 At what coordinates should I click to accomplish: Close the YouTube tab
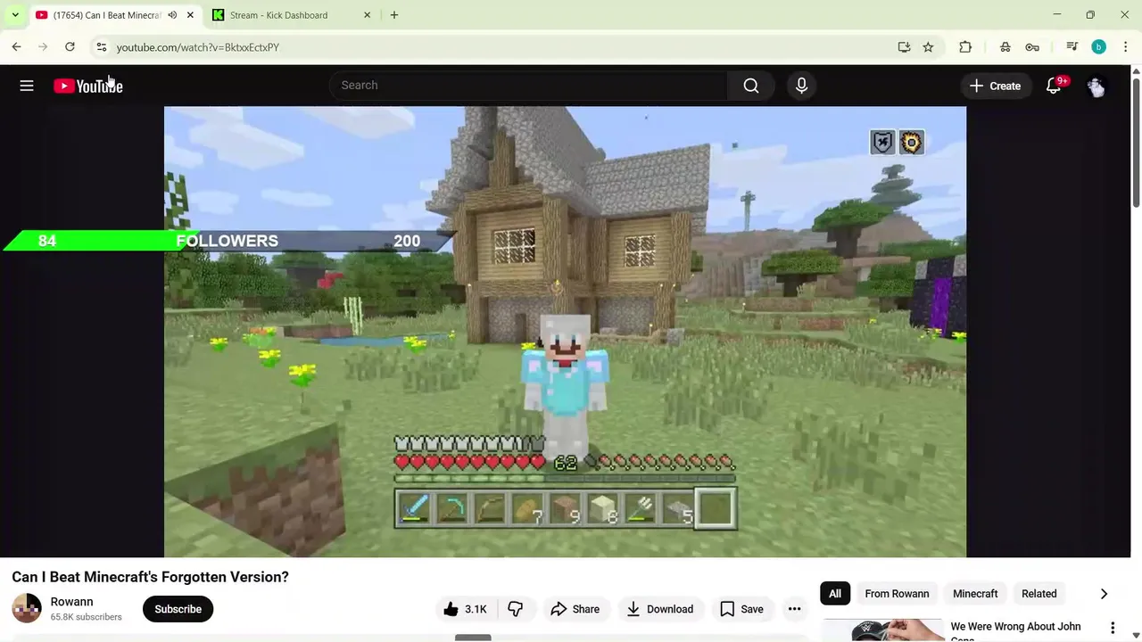point(190,15)
